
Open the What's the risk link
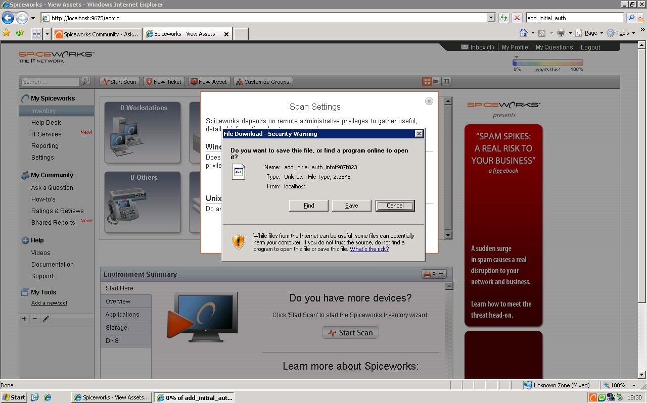pos(368,248)
